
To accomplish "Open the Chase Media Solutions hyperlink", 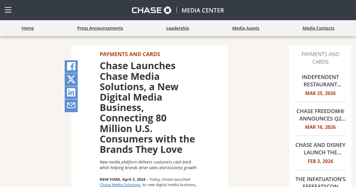I will click(x=120, y=184).
